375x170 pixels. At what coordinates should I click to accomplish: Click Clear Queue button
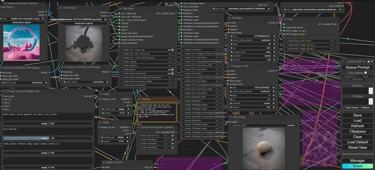click(352, 108)
